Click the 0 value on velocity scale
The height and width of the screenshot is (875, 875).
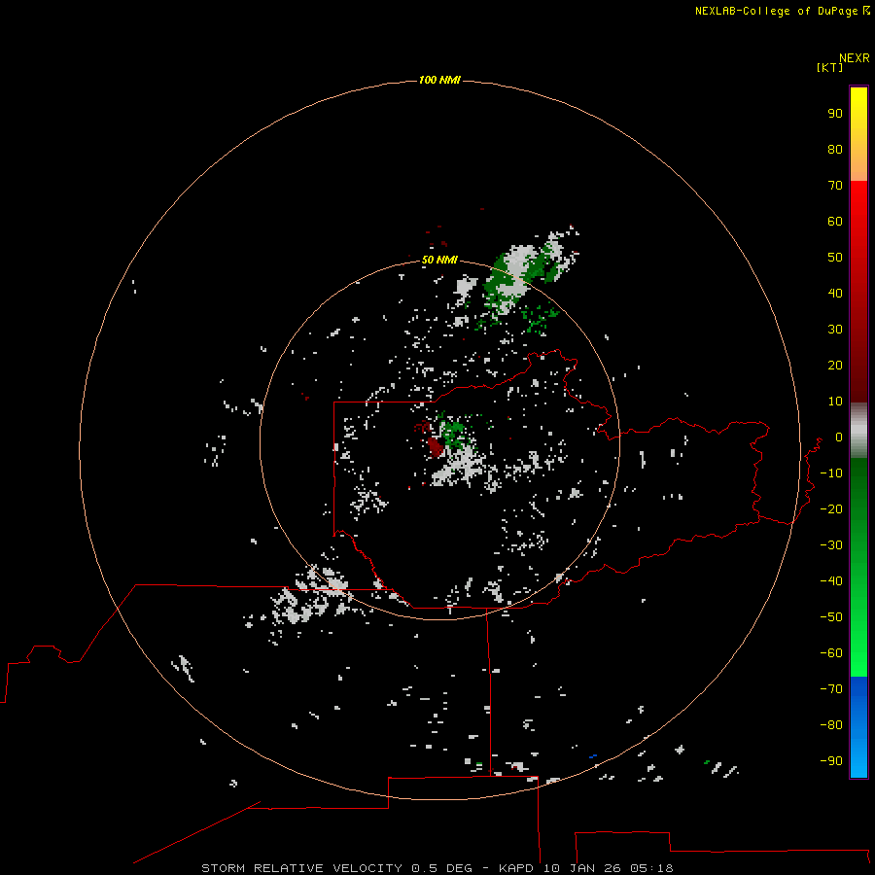click(839, 437)
